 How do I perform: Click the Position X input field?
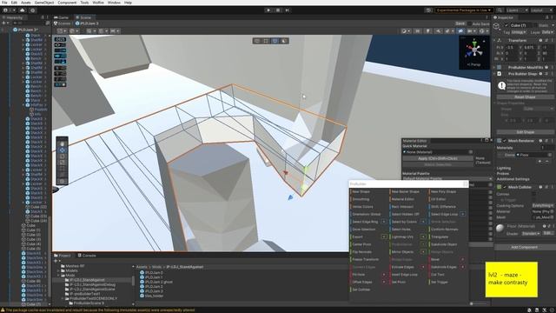point(512,47)
